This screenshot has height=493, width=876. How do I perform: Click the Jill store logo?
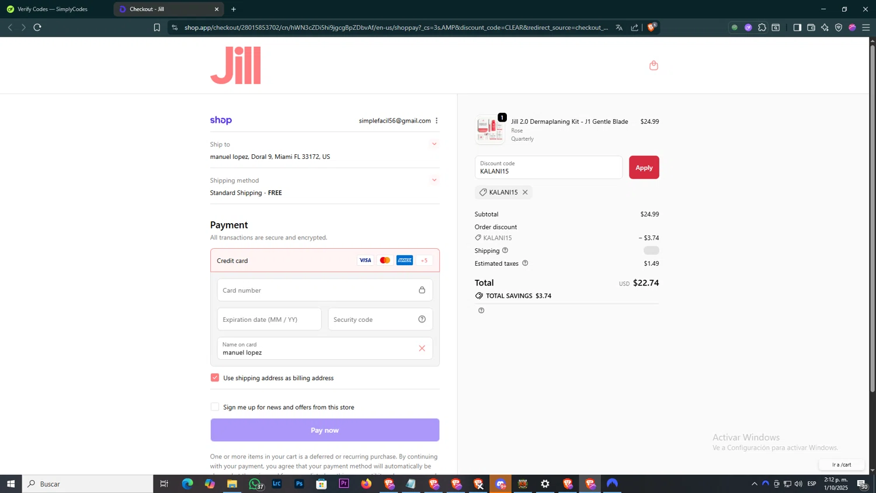235,65
